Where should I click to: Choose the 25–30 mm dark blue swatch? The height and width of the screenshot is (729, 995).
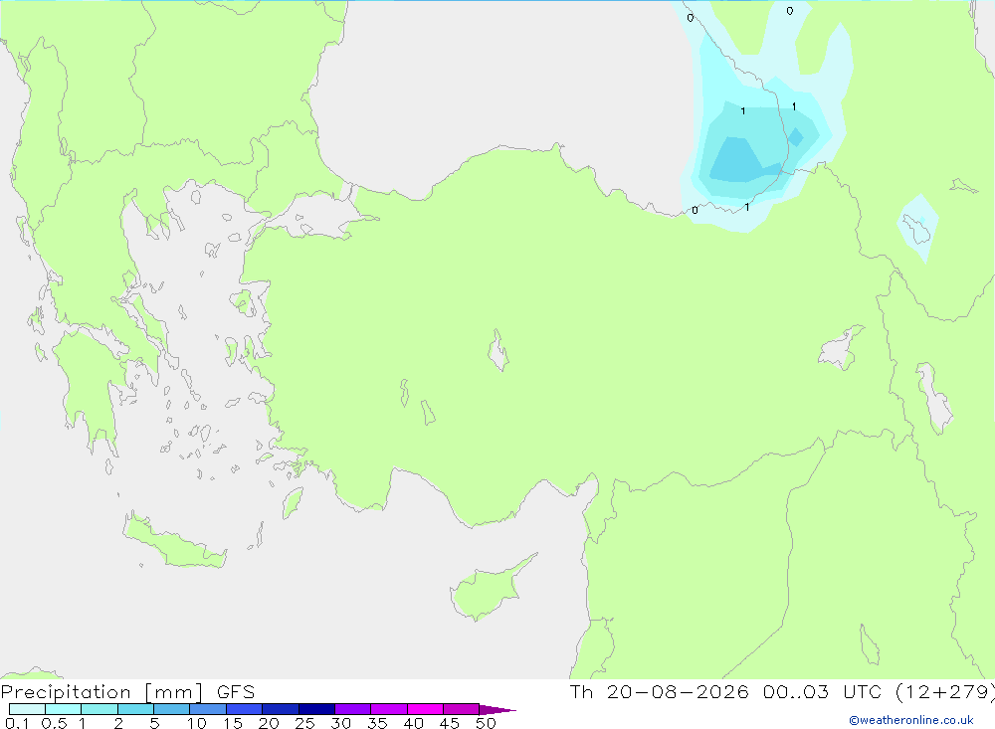click(316, 709)
